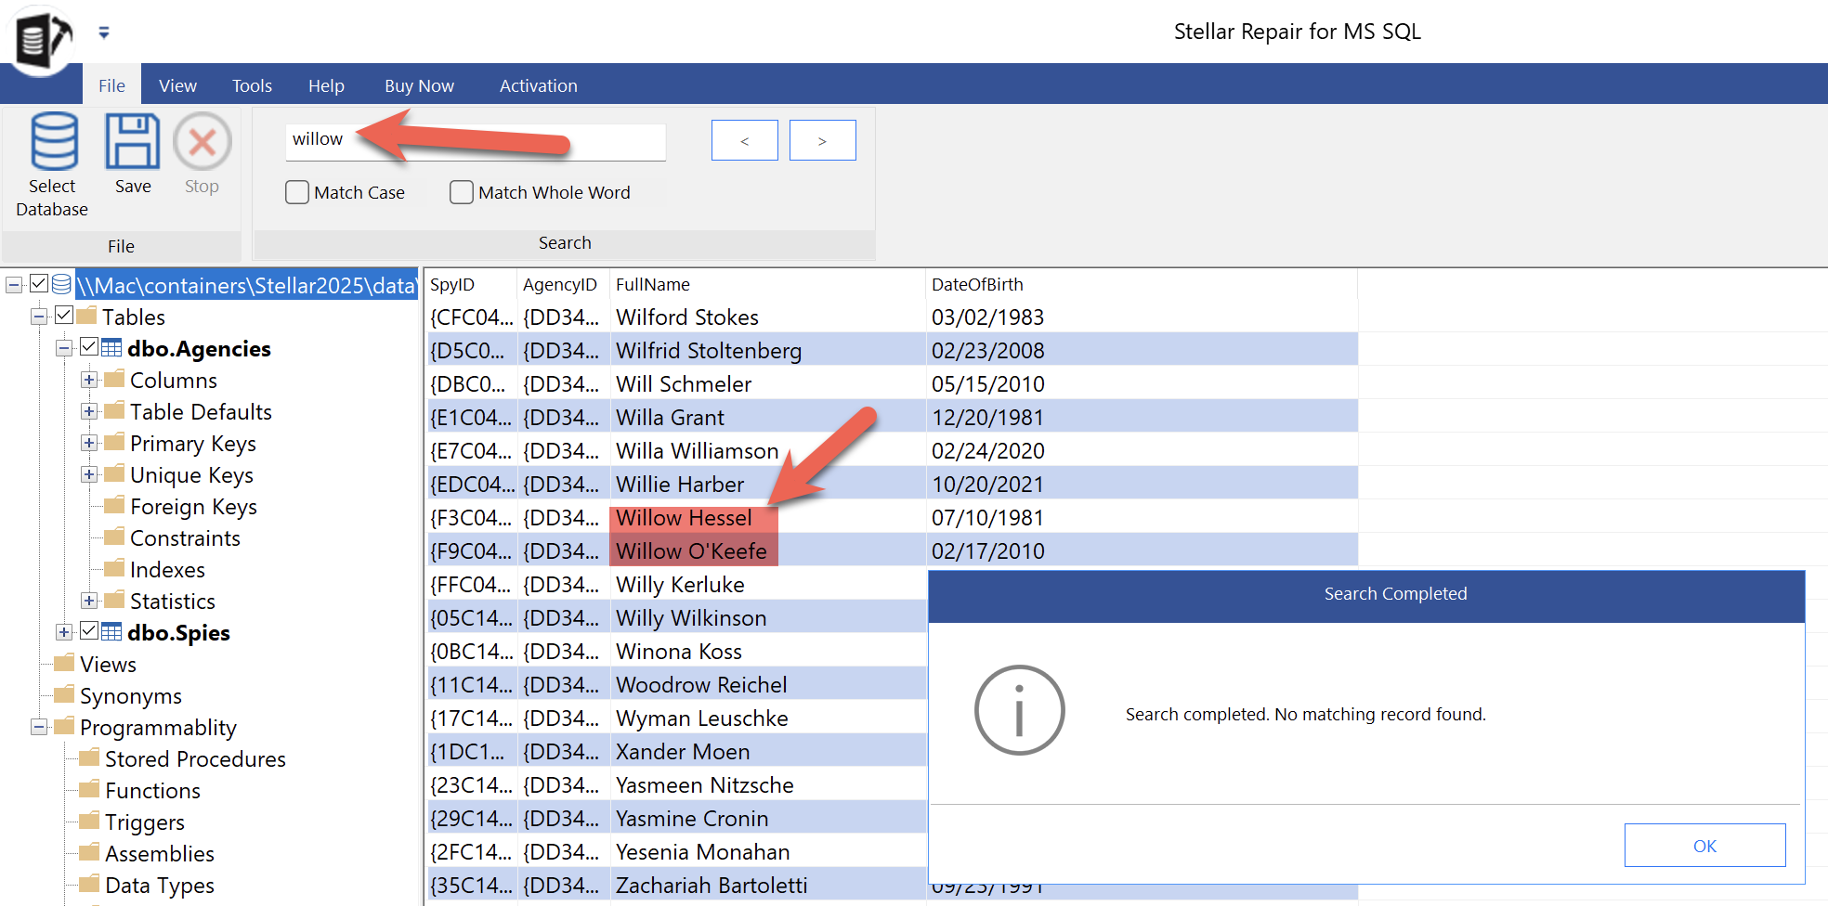Screen dimensions: 1828x906
Task: Click the Programmablity folder icon
Action: click(x=65, y=726)
